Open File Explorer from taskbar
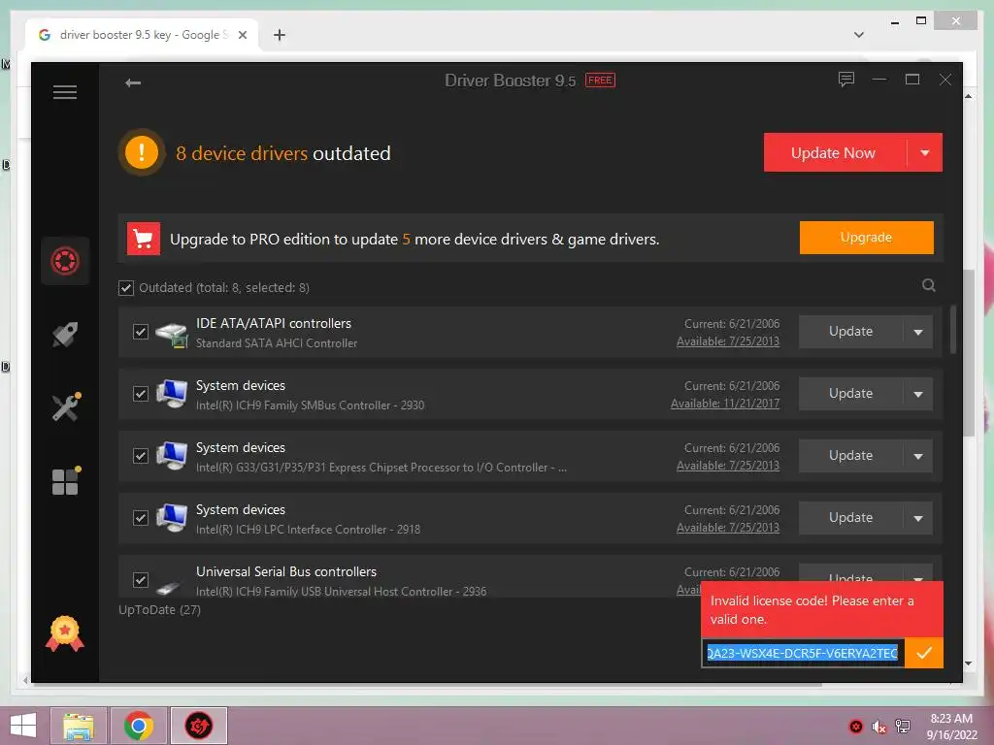The height and width of the screenshot is (745, 994). [x=79, y=726]
